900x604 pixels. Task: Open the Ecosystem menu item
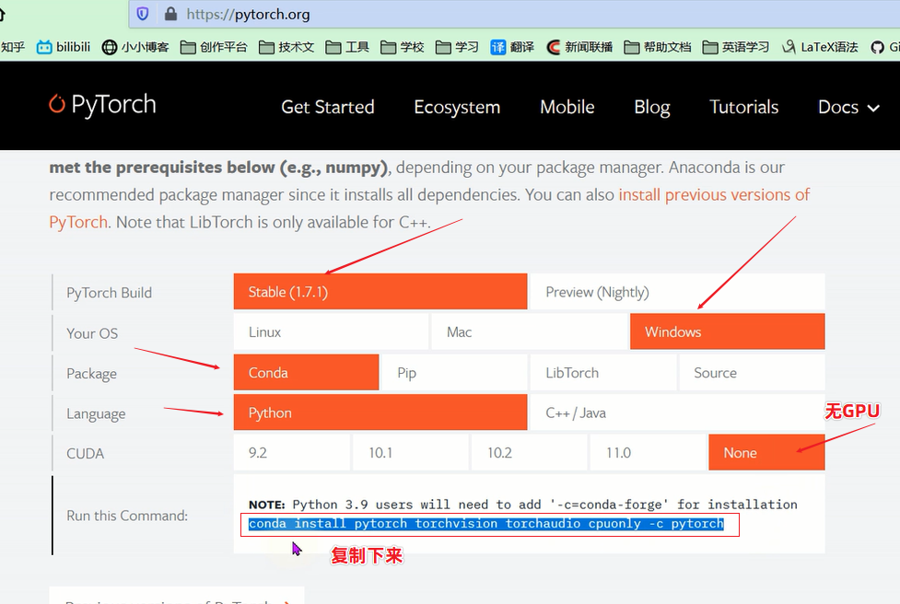457,107
